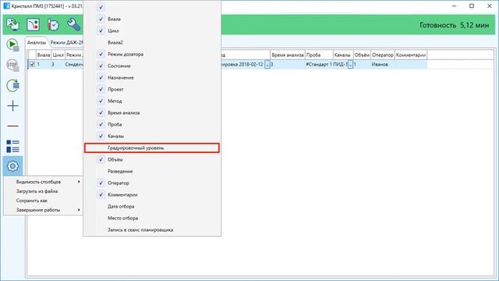Click the Цикл column header

(58, 55)
